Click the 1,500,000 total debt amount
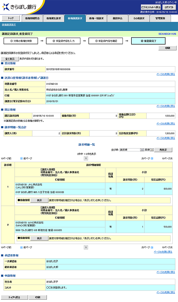 coord(169,116)
